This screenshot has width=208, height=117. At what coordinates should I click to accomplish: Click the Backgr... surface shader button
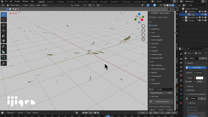point(199,73)
